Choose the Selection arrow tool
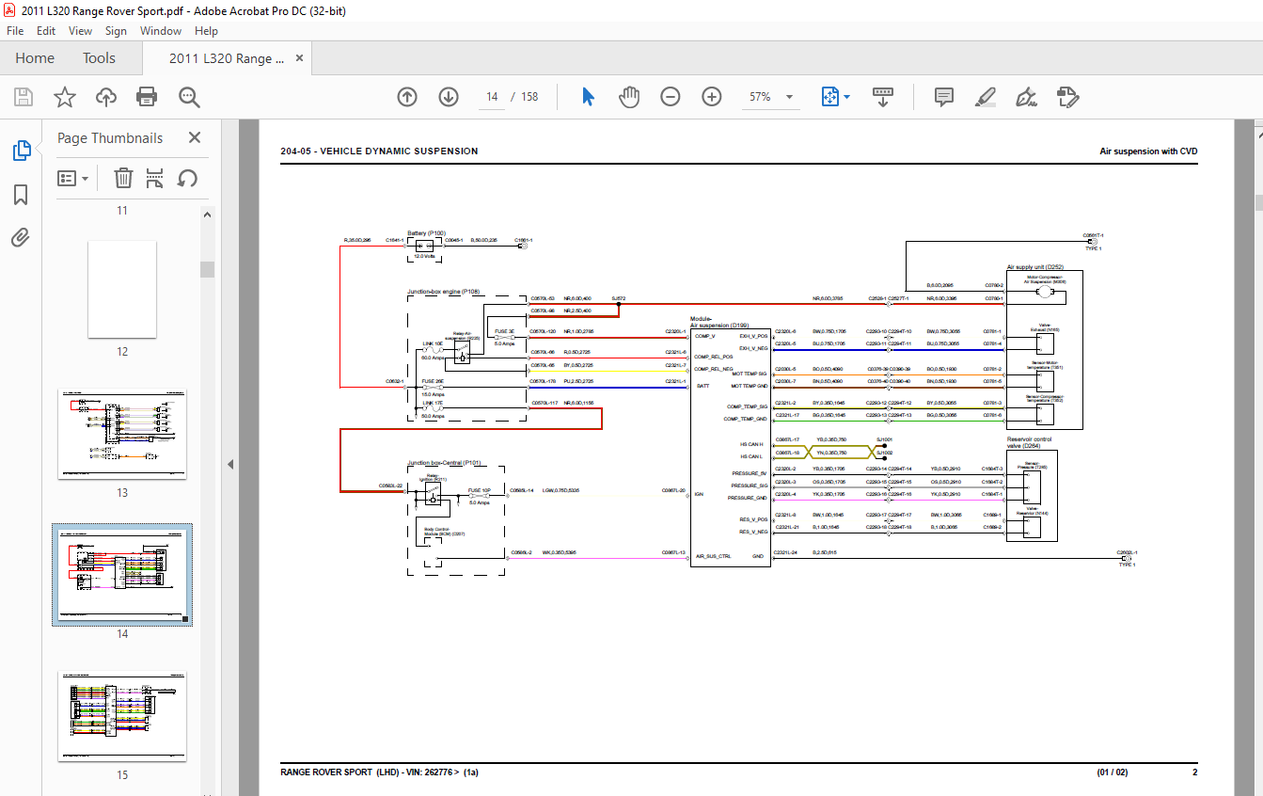This screenshot has width=1263, height=796. click(589, 96)
